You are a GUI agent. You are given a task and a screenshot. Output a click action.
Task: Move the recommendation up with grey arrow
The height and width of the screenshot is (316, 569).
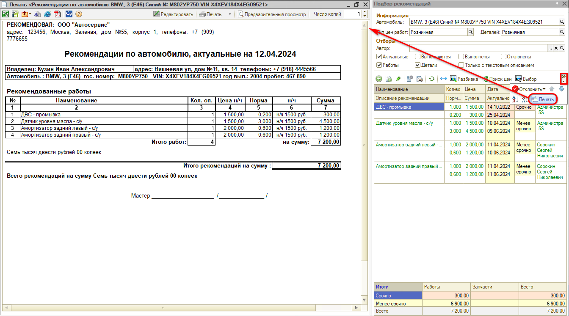[x=552, y=89]
